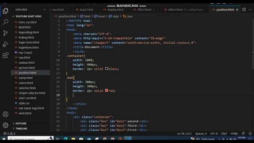254x143 pixels.
Task: Open editor more actions ellipsis
Action: 250,10
